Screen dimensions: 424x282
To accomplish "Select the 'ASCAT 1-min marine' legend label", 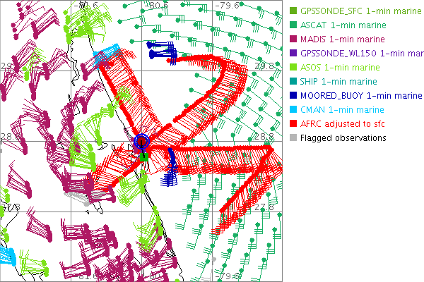I will coord(343,25).
